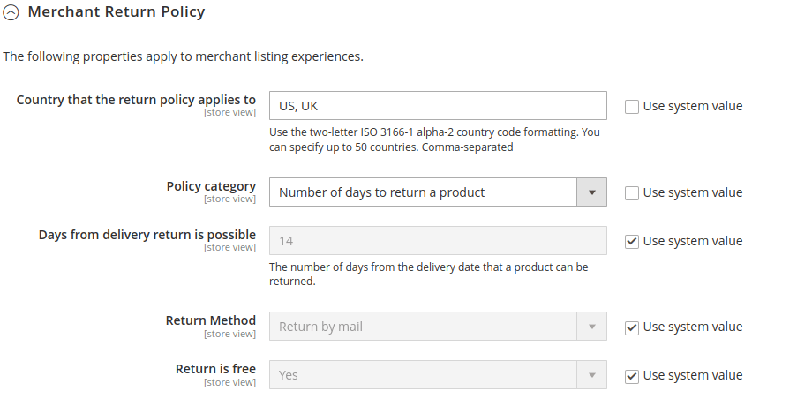
Task: Click the Merchant Return Policy heading
Action: click(117, 11)
